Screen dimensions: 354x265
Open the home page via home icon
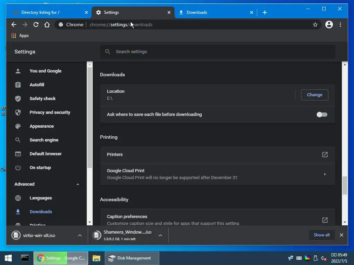point(47,24)
